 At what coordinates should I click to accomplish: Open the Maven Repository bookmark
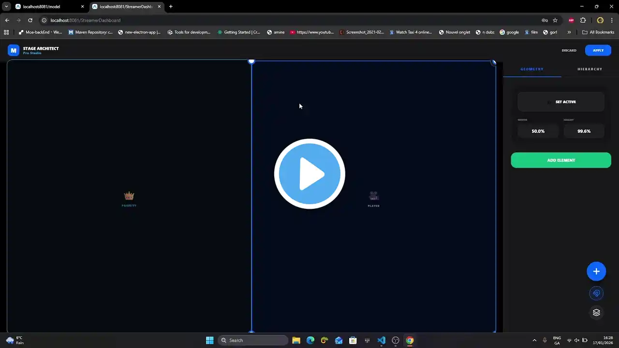pos(90,32)
